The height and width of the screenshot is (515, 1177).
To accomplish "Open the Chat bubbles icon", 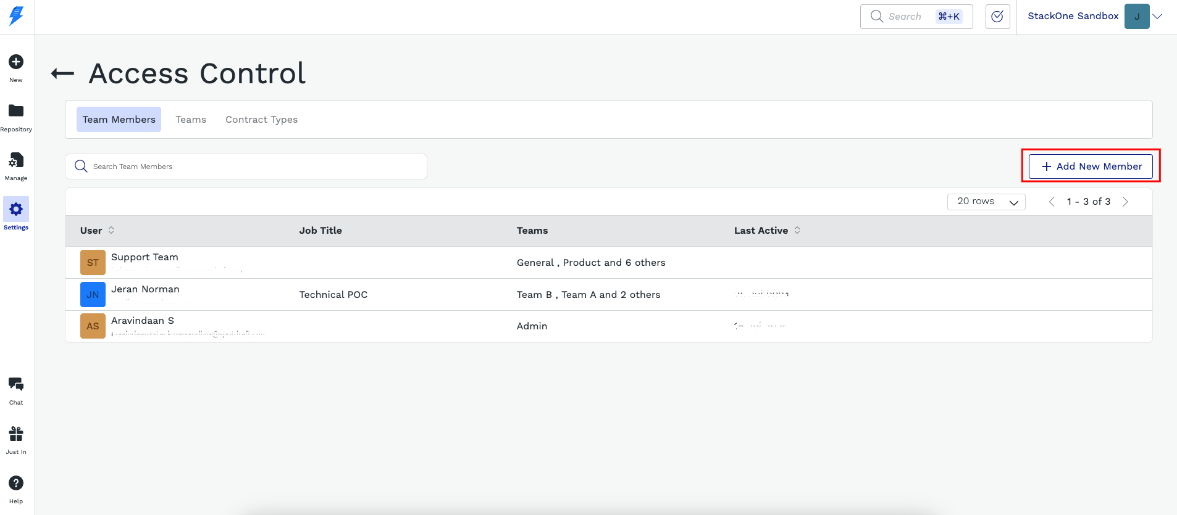I will point(16,385).
